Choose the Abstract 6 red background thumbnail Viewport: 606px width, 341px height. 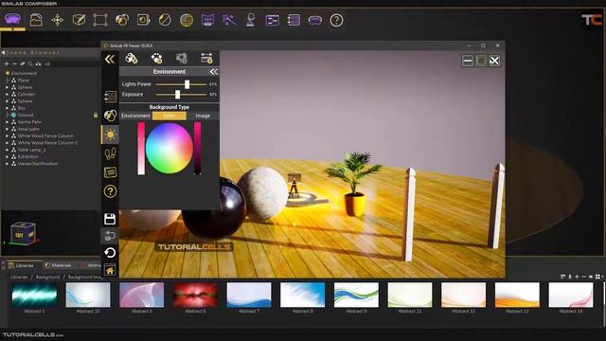[195, 295]
